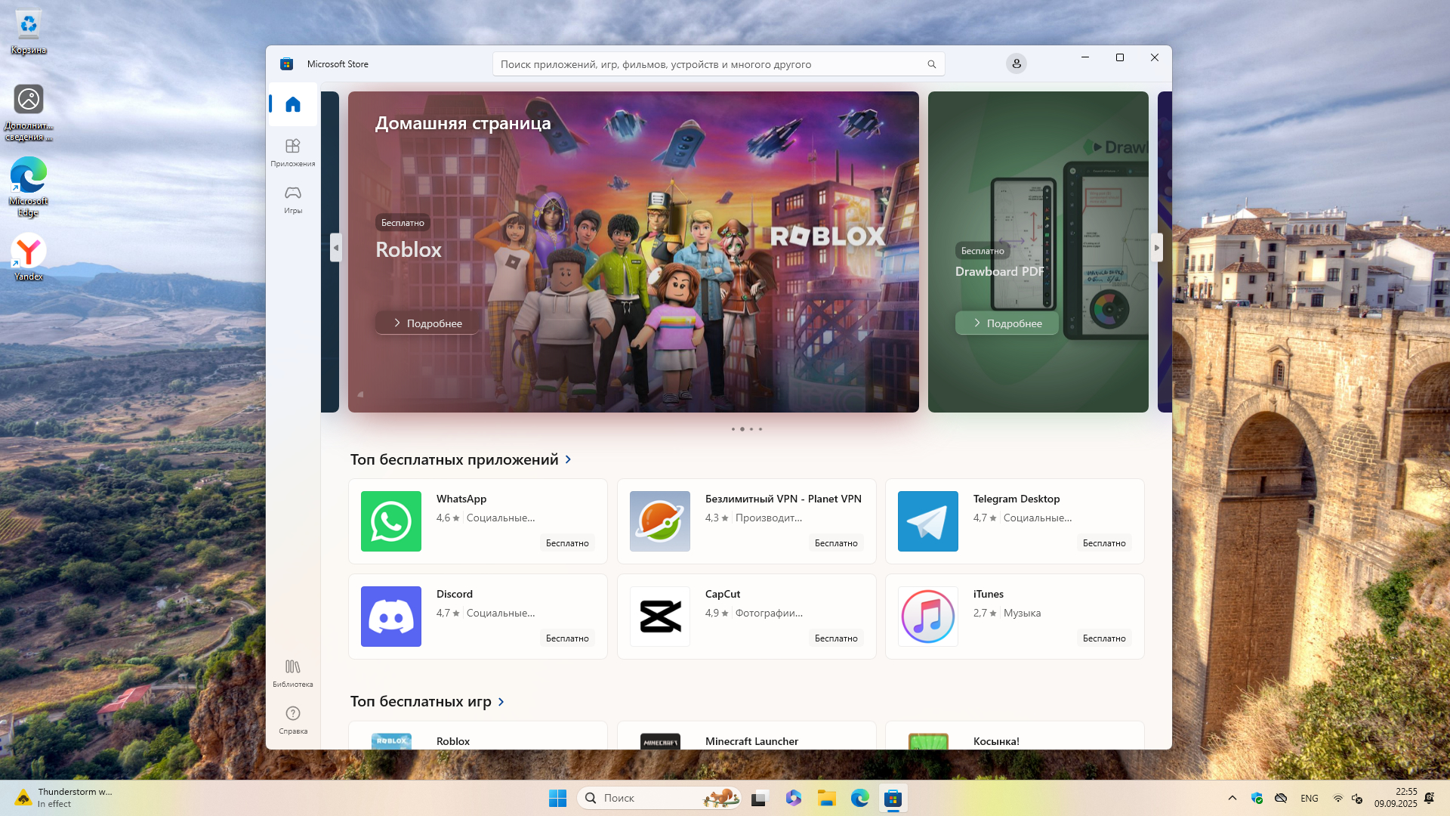The width and height of the screenshot is (1450, 816).
Task: Open the Игры section in sidebar
Action: point(293,199)
